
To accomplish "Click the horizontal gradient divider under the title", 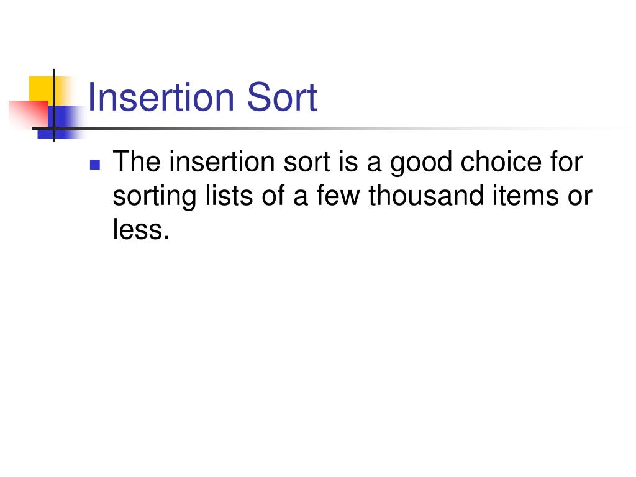I will tap(324, 129).
